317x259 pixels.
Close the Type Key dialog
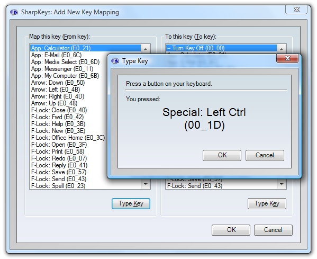click(287, 58)
